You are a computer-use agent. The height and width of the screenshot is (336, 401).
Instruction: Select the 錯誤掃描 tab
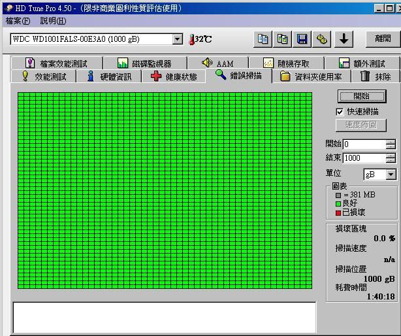click(238, 75)
